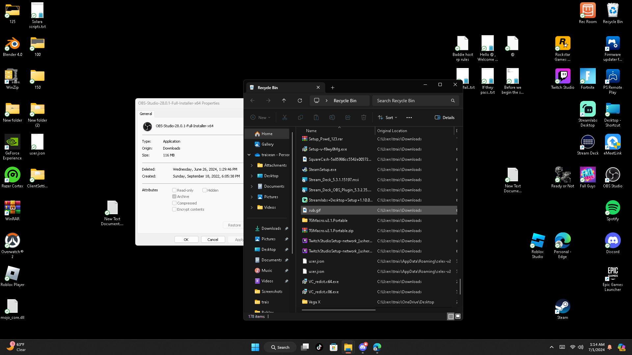Viewport: 632px width, 355px height.
Task: Expand the address bar path chevron
Action: point(327,101)
